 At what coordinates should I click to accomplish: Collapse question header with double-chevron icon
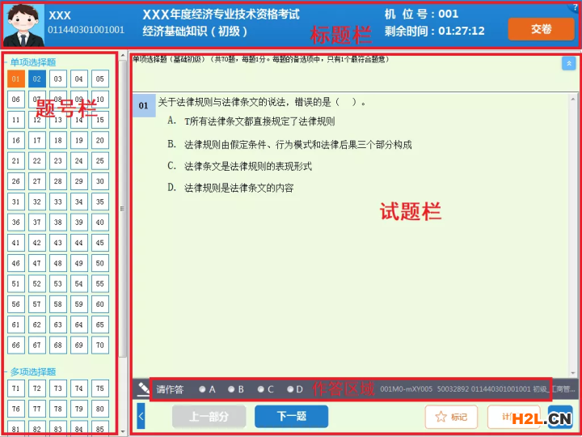click(567, 63)
